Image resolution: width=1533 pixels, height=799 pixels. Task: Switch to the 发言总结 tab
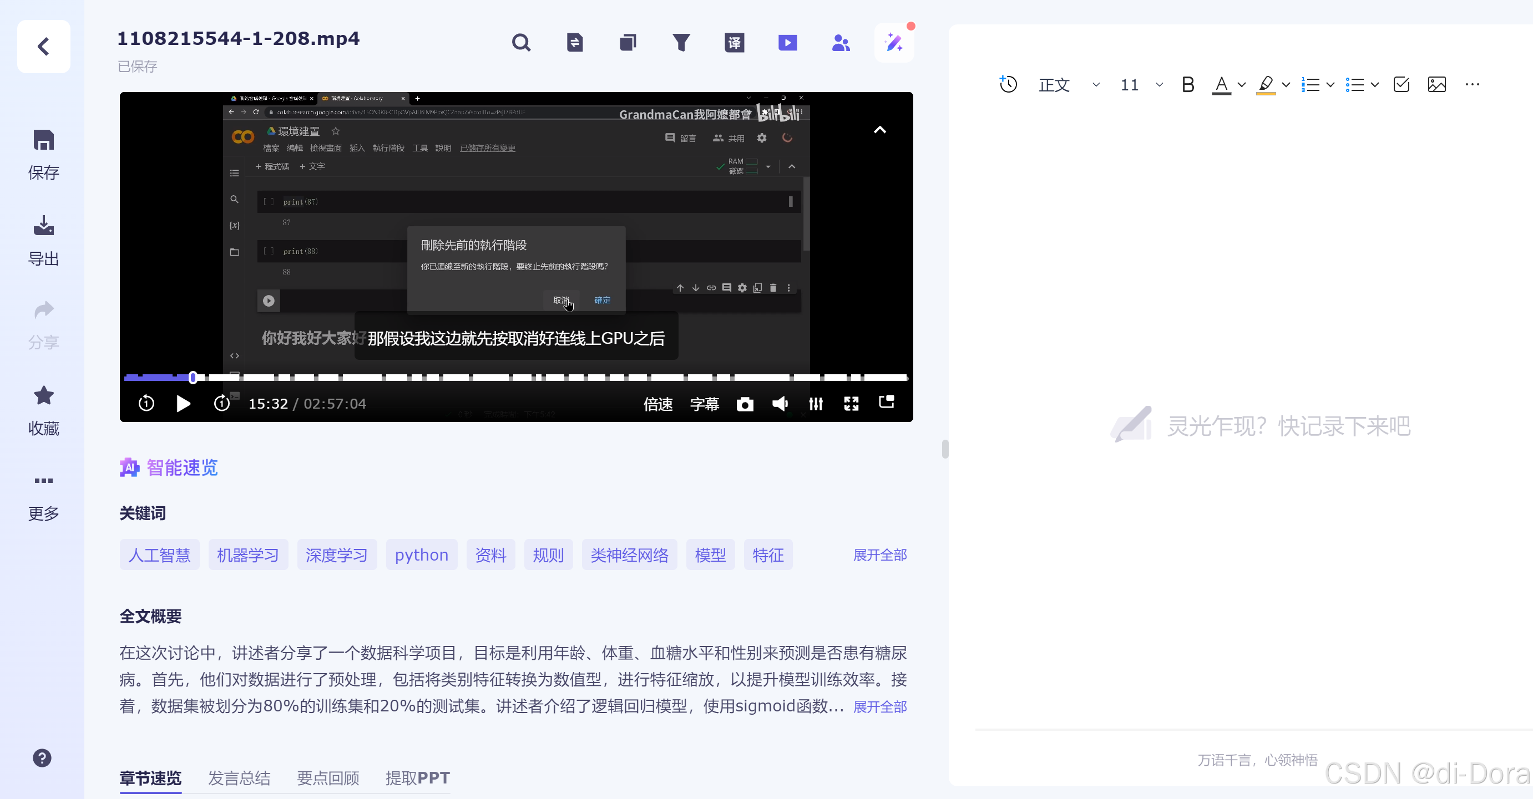(239, 777)
